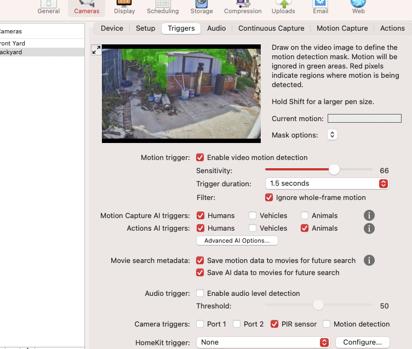Image resolution: width=412 pixels, height=349 pixels.
Task: Expand video preview with the arrows icon
Action: click(x=96, y=50)
